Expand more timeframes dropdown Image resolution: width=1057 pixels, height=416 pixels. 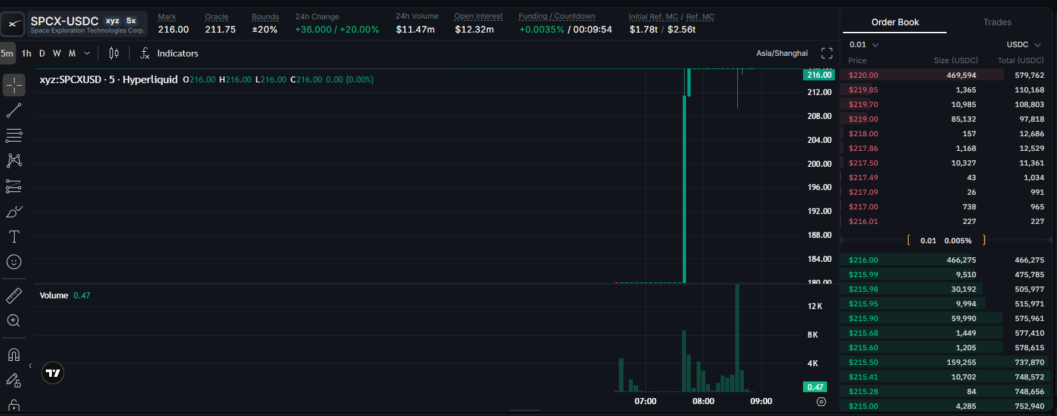pos(87,53)
